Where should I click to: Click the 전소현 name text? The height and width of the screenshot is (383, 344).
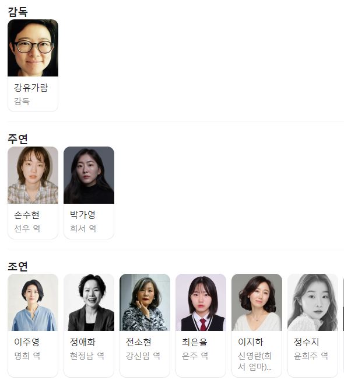[x=138, y=342]
